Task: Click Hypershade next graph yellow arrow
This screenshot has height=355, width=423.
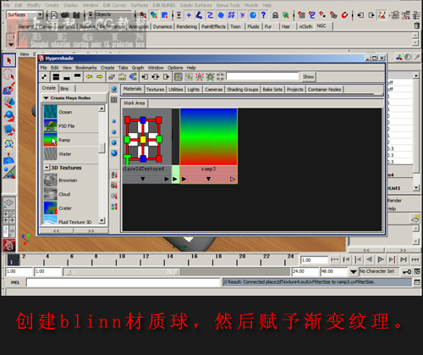Action: (x=100, y=77)
